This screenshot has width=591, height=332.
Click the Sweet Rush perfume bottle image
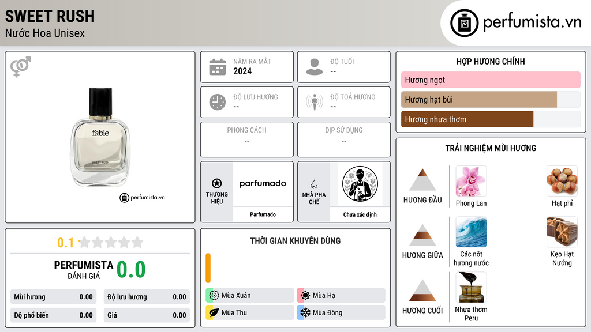click(100, 137)
